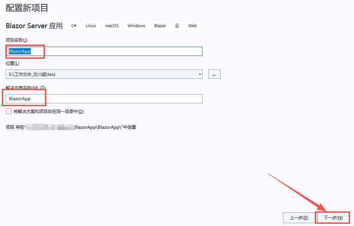This screenshot has height=226, width=354.
Task: Click the C# tag
Action: (74, 26)
